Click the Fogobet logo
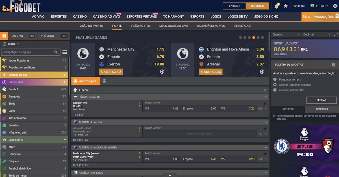Screen dimensions: 339x177 point(21,6)
